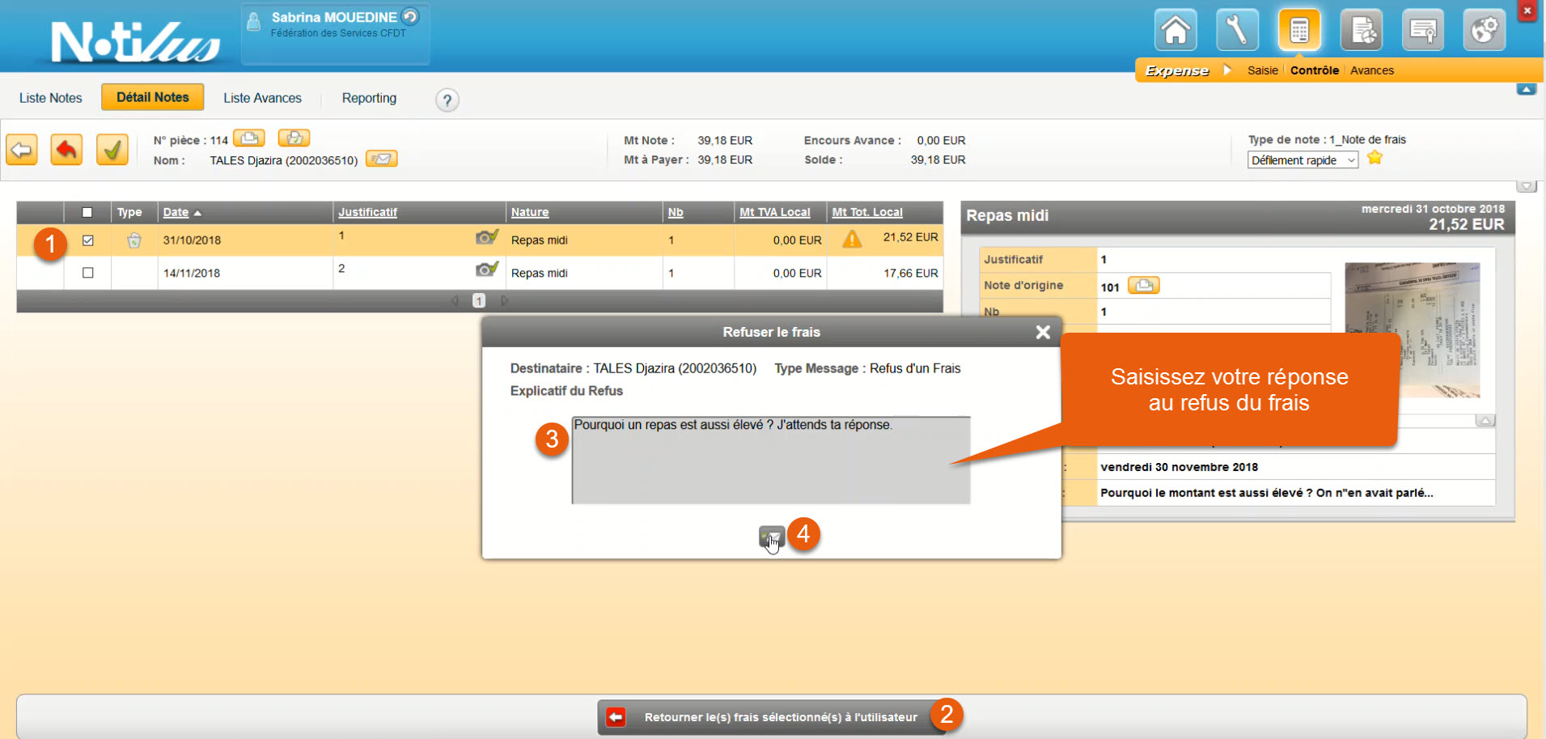Click the Home icon in header
The image size is (1546, 739).
pyautogui.click(x=1175, y=31)
